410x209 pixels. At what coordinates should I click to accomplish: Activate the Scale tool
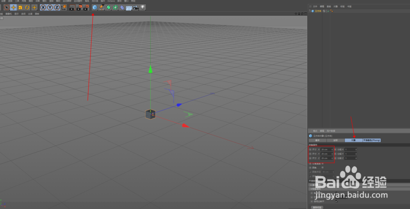[x=20, y=7]
